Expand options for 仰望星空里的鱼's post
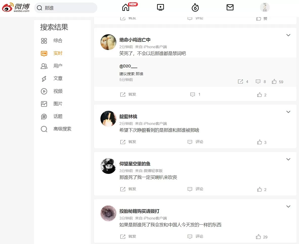The width and height of the screenshot is (299, 244). [288, 159]
